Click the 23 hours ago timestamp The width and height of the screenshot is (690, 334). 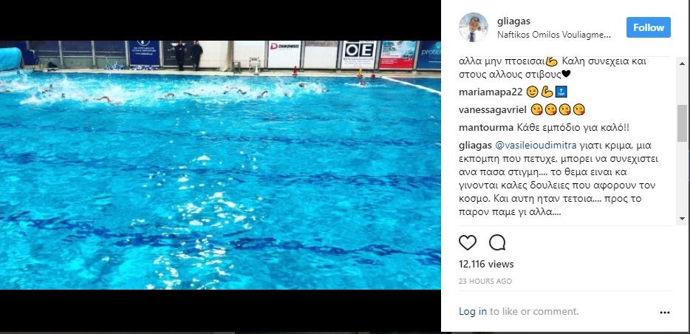pyautogui.click(x=485, y=281)
